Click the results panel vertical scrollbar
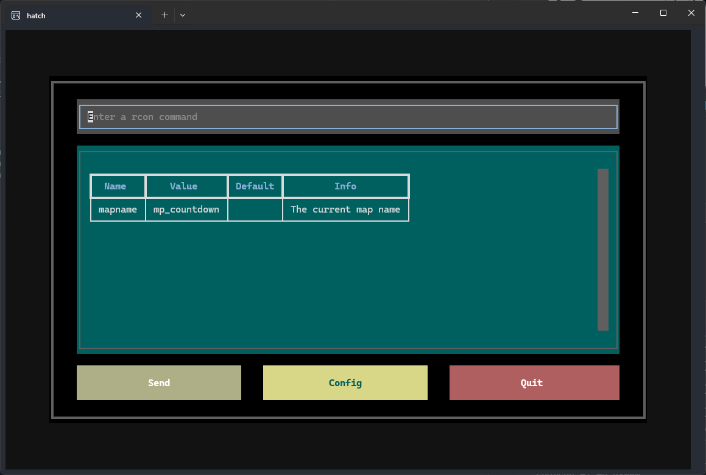The height and width of the screenshot is (475, 706). click(x=602, y=250)
